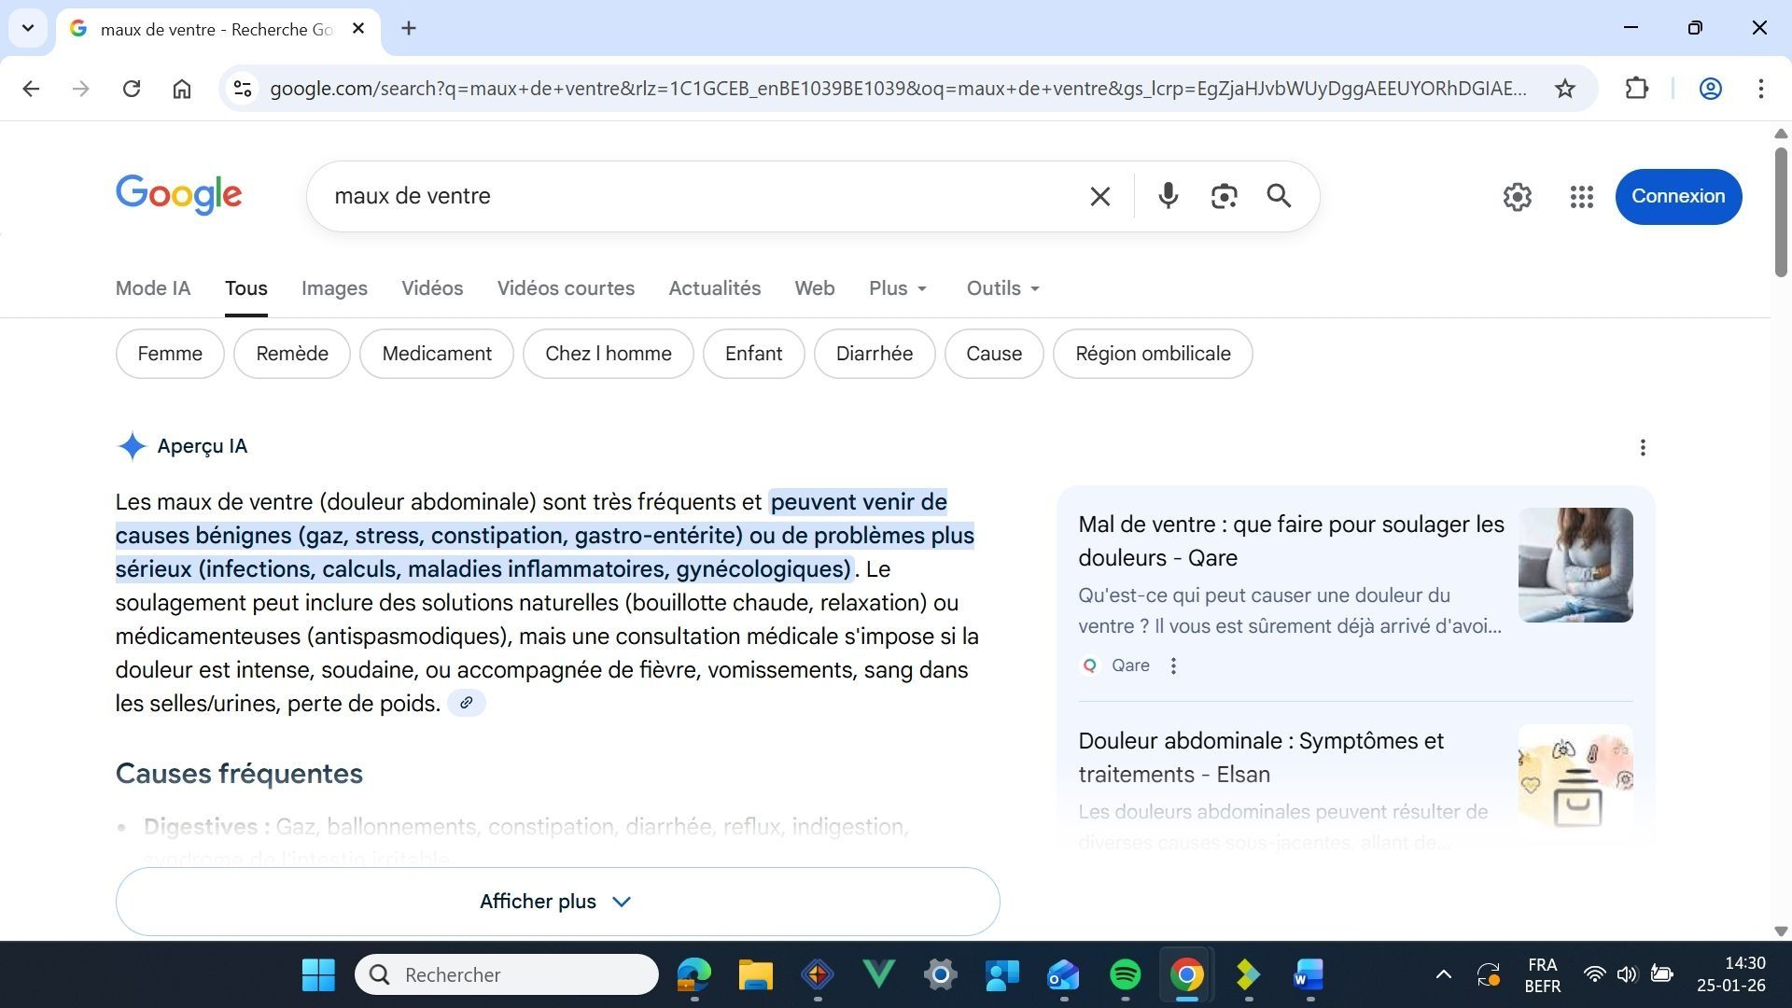The image size is (1792, 1008).
Task: Open the Outils dropdown
Action: [x=1001, y=288]
